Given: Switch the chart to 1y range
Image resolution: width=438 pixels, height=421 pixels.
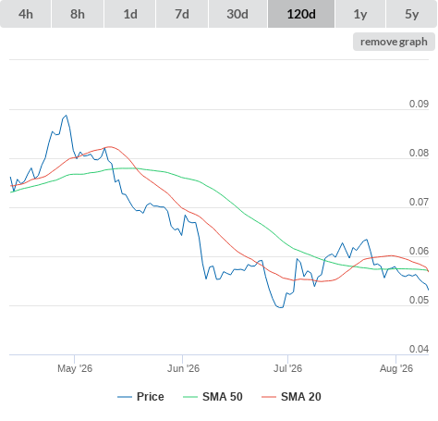Looking at the screenshot, I should (x=360, y=14).
